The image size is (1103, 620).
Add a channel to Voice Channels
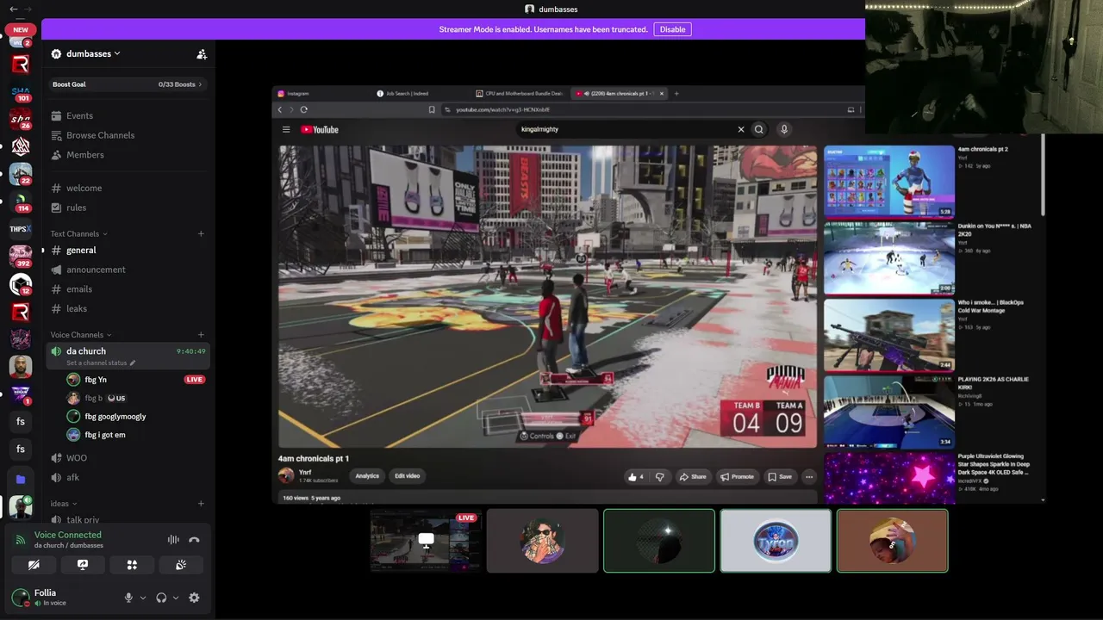pos(201,335)
